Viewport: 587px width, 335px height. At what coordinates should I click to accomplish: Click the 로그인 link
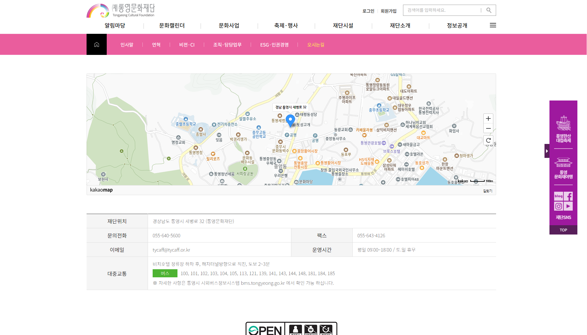pos(368,11)
